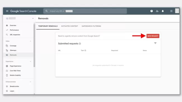
Task: Click the URL column header
Action: 59,51
